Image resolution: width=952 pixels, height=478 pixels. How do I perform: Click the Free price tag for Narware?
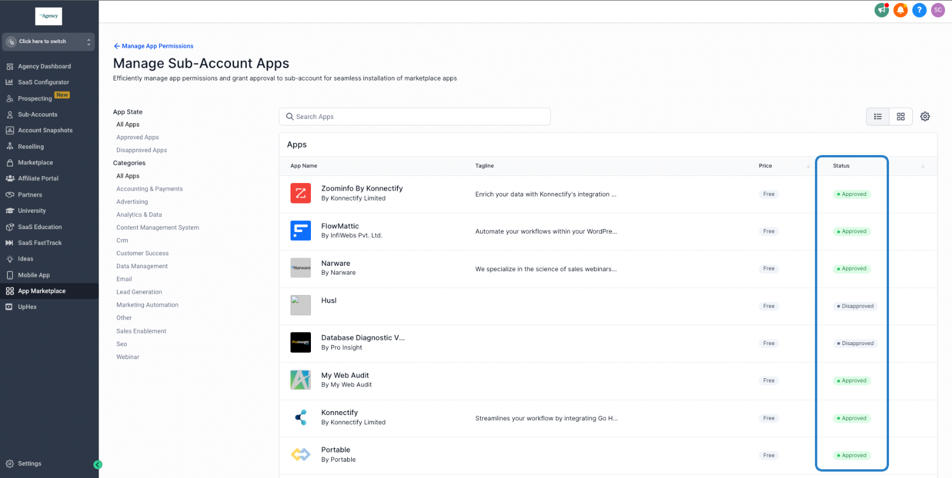(x=769, y=269)
